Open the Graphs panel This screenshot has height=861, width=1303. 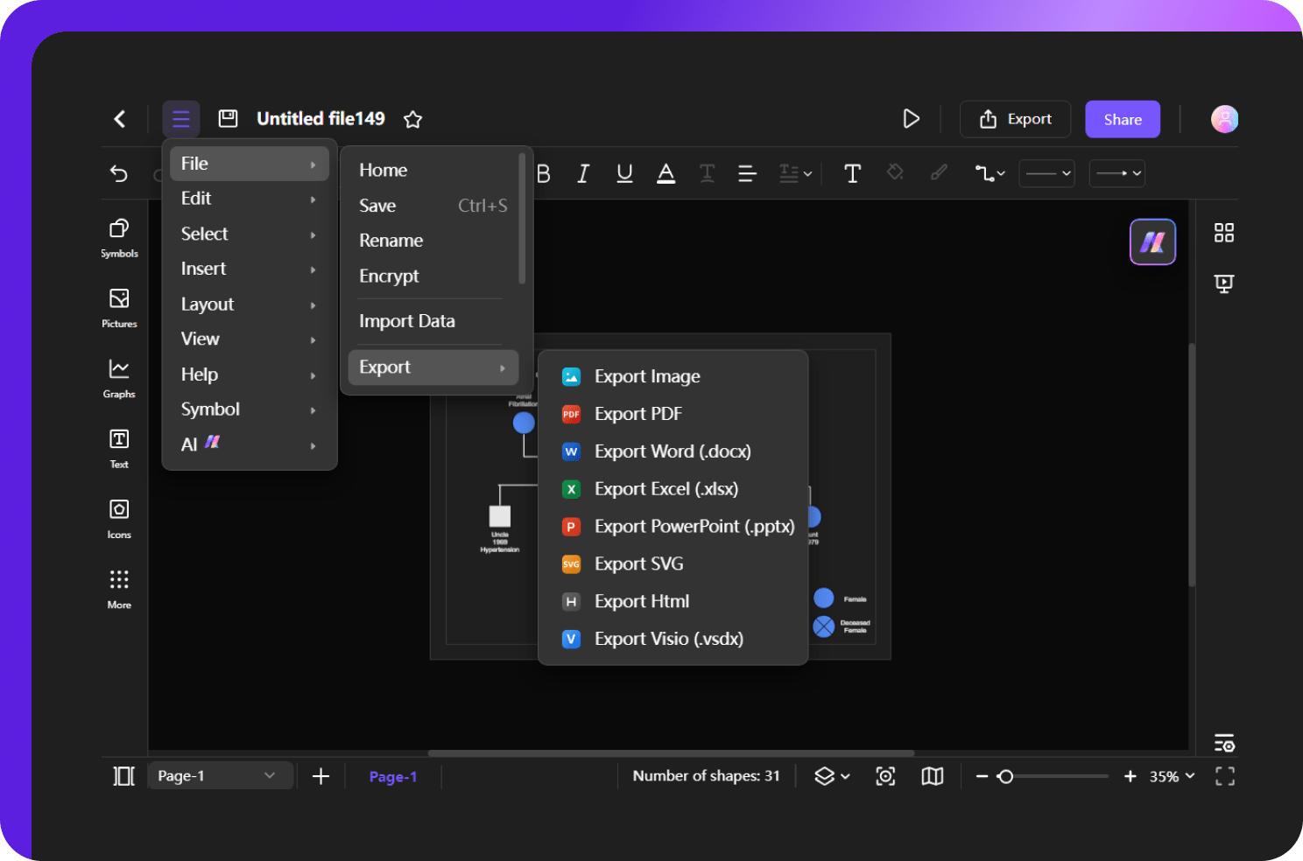tap(119, 378)
